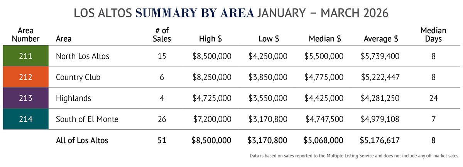Click the Highlands area name

point(73,98)
